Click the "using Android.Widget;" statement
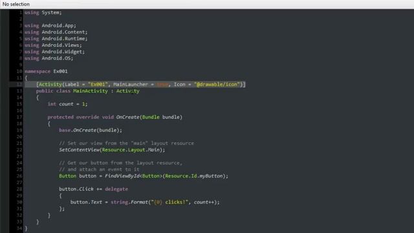This screenshot has width=414, height=233. 54,52
